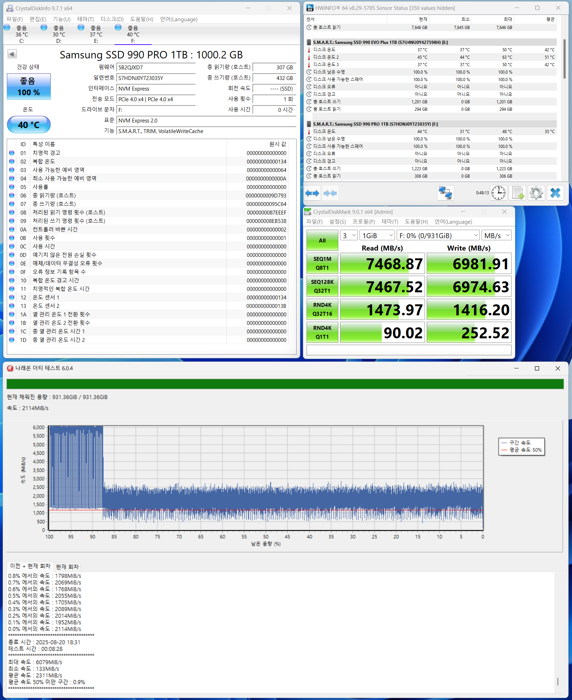Click the 좋음 100 % health status box
The height and width of the screenshot is (700, 572).
coord(29,87)
